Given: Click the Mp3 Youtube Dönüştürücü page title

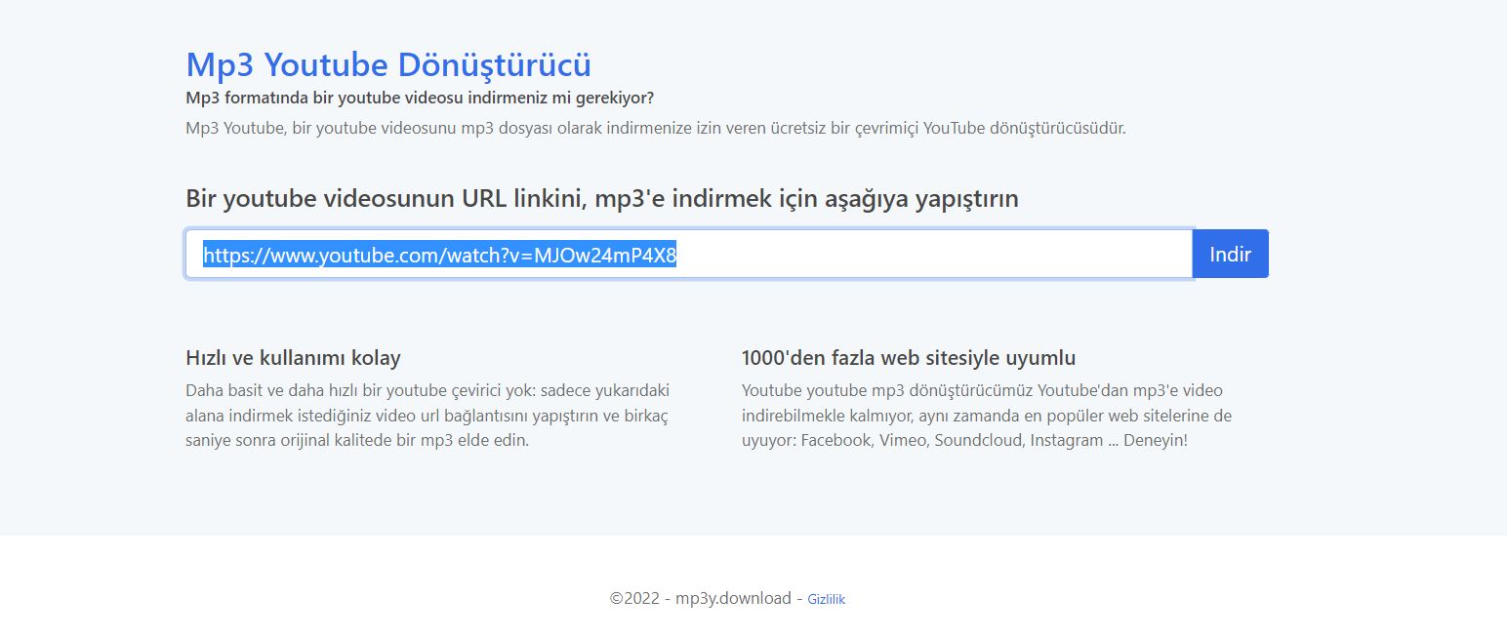Looking at the screenshot, I should [387, 64].
